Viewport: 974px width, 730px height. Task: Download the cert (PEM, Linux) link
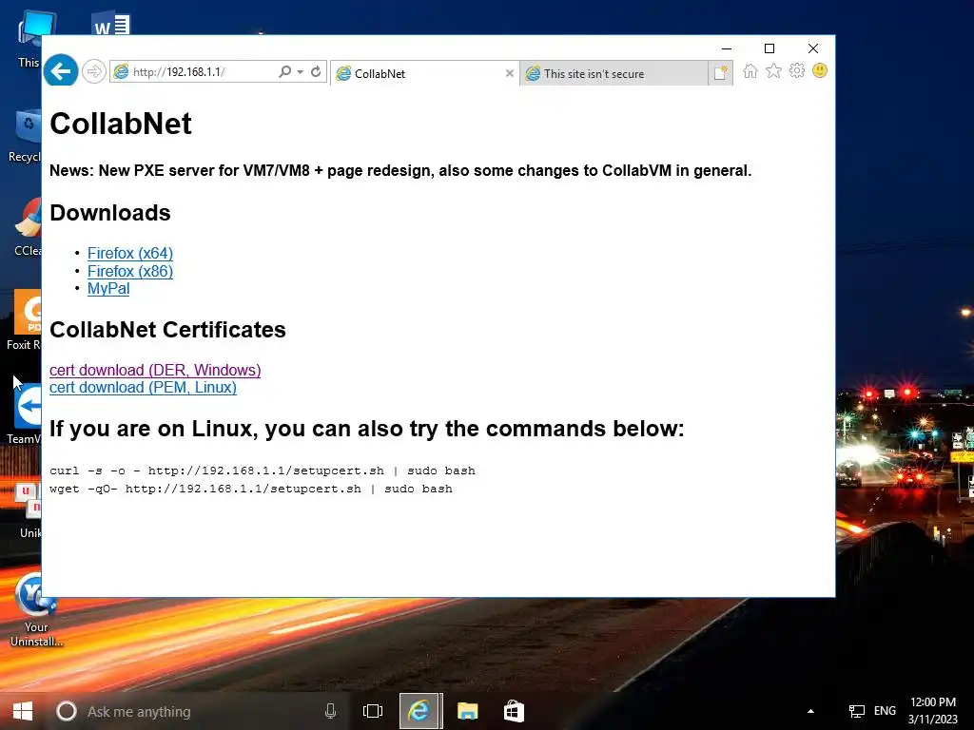(143, 388)
